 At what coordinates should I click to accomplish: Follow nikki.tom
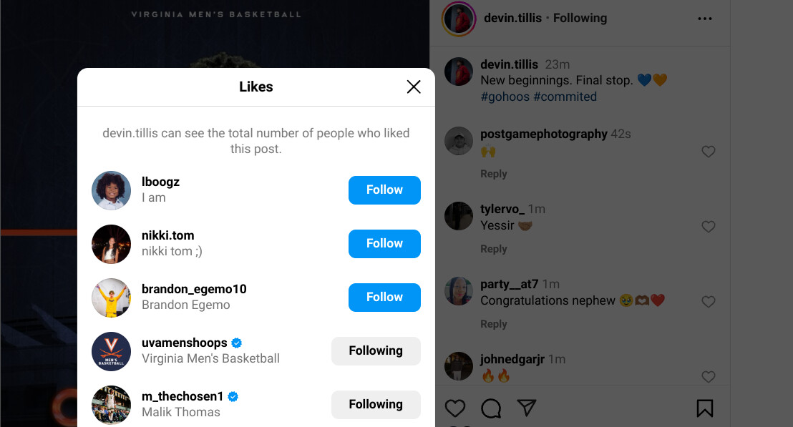[x=384, y=243]
